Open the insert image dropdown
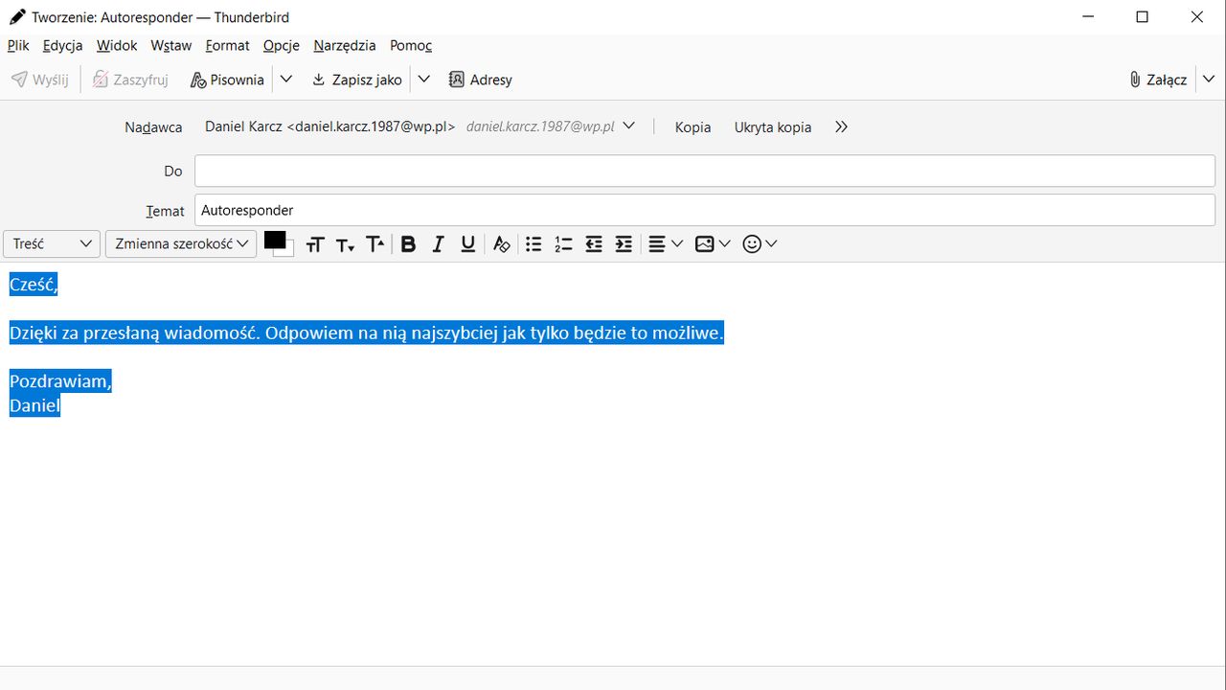The image size is (1226, 690). (x=713, y=244)
